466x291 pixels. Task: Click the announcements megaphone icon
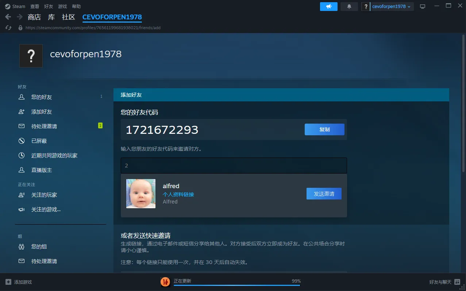pyautogui.click(x=329, y=7)
